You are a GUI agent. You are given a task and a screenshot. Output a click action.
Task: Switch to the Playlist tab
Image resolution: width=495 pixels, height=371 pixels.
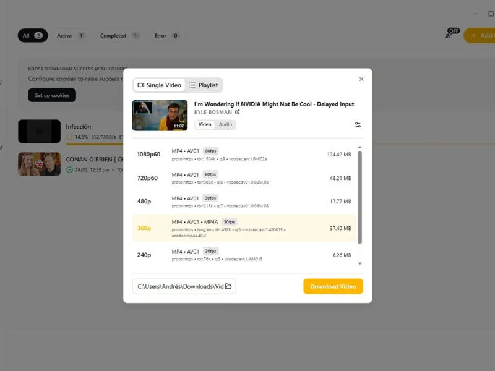pyautogui.click(x=204, y=85)
